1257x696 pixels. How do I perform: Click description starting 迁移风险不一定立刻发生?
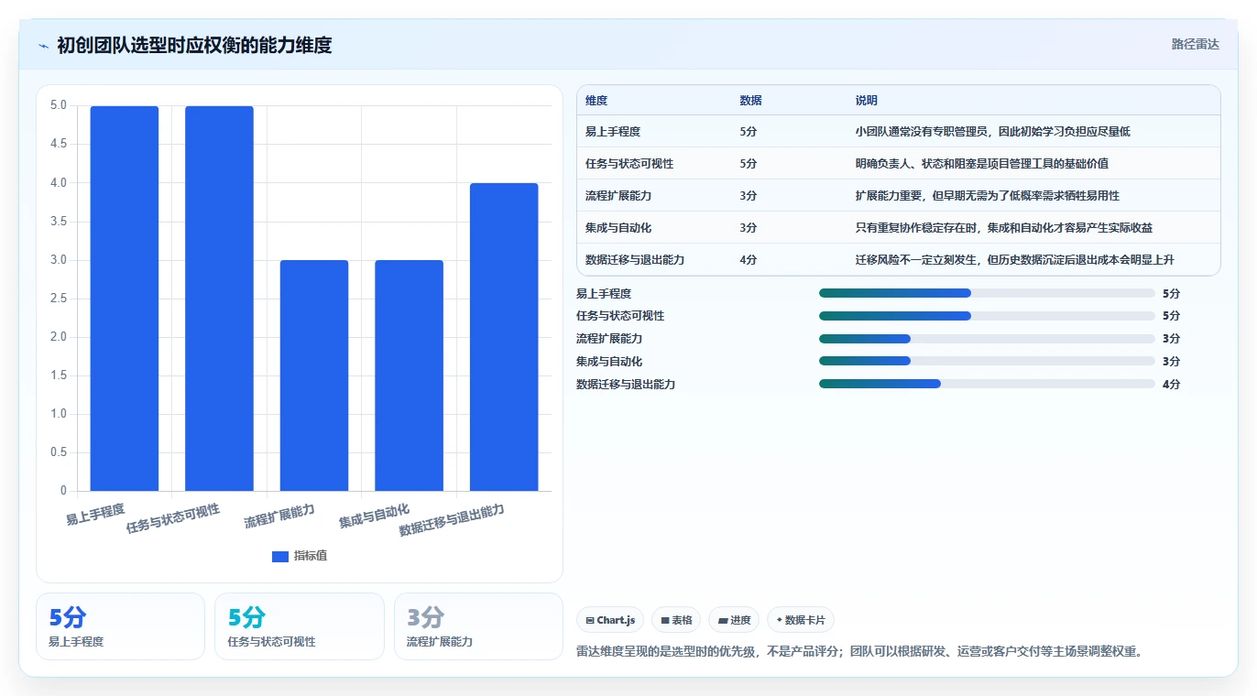[x=1015, y=260]
